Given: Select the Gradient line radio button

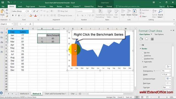Looking at the screenshot, I should (143, 59).
